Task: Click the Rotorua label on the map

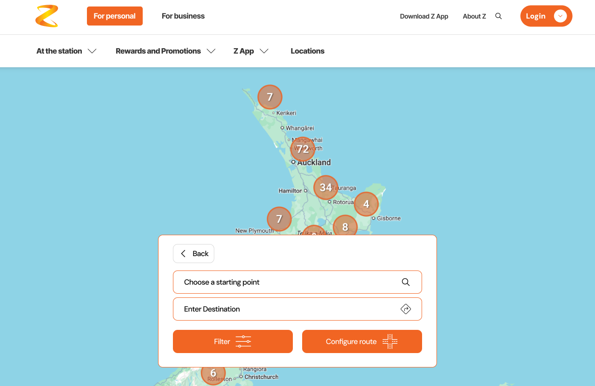Action: click(x=344, y=202)
